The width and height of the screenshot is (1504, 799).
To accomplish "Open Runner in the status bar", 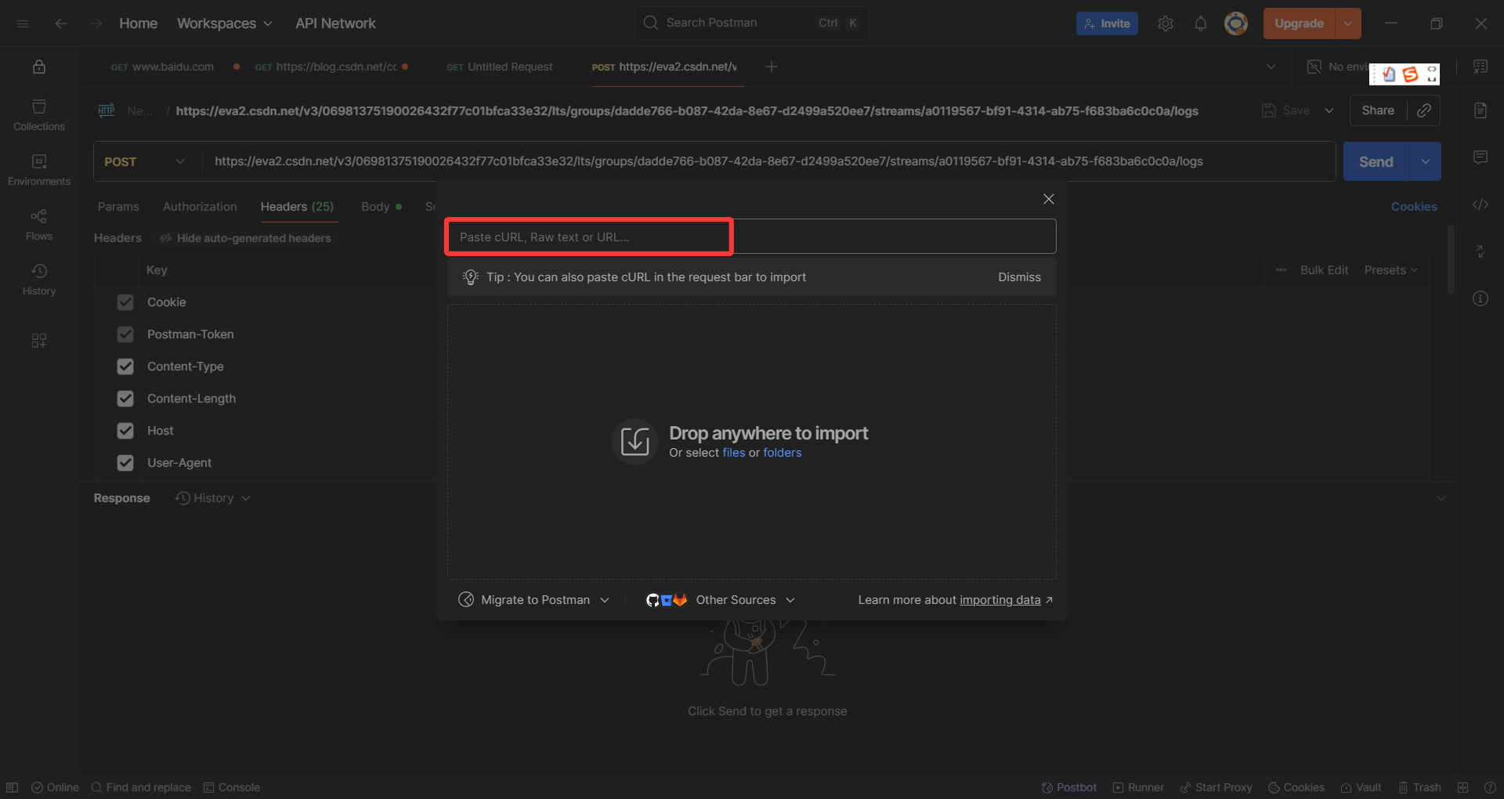I will tap(1138, 787).
